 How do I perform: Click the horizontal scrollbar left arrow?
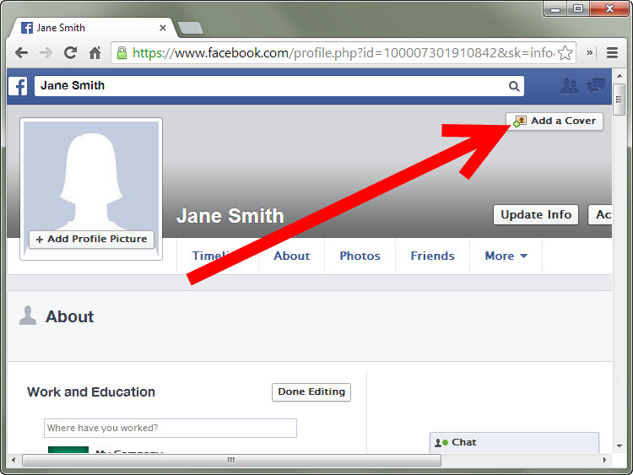(14, 460)
